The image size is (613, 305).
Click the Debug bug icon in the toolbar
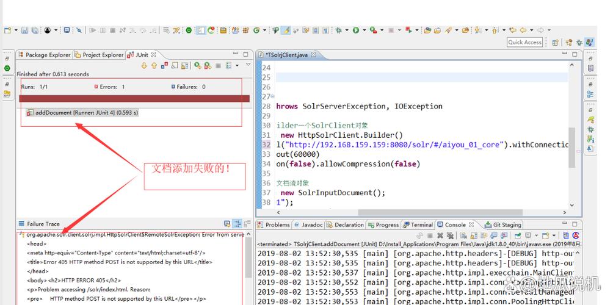[x=339, y=30]
